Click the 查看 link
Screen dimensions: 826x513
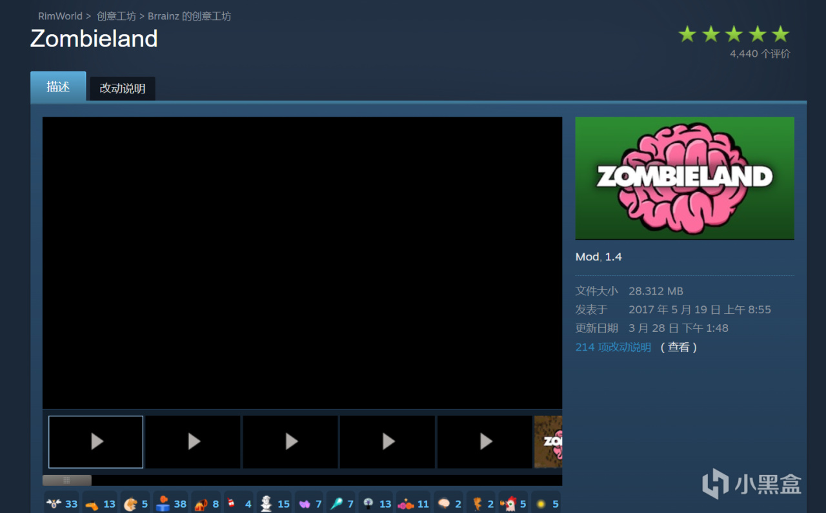pos(679,347)
